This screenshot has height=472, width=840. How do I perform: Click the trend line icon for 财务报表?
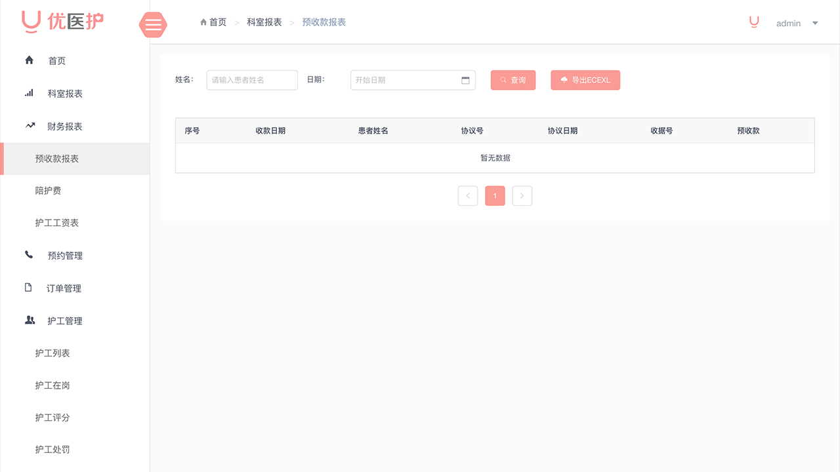coord(29,125)
